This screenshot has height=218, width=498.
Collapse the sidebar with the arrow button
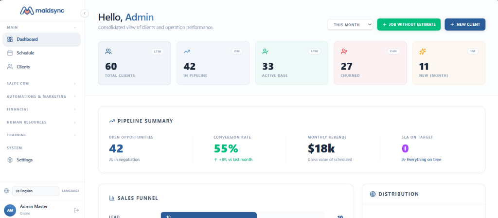tap(84, 13)
